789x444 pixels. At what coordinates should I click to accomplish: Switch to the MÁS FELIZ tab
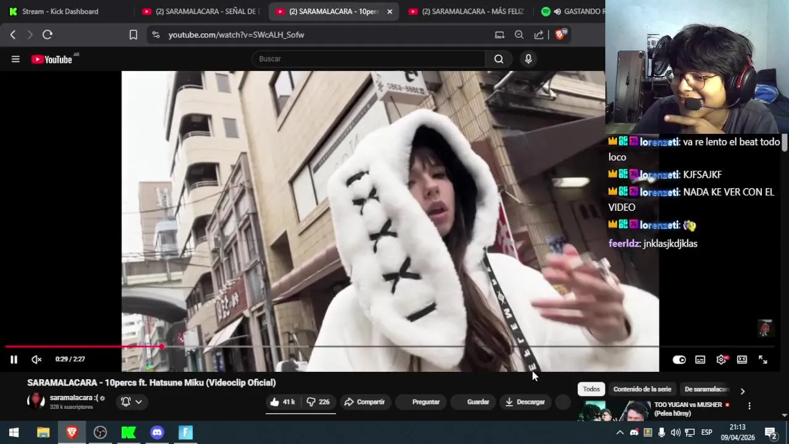pos(467,12)
